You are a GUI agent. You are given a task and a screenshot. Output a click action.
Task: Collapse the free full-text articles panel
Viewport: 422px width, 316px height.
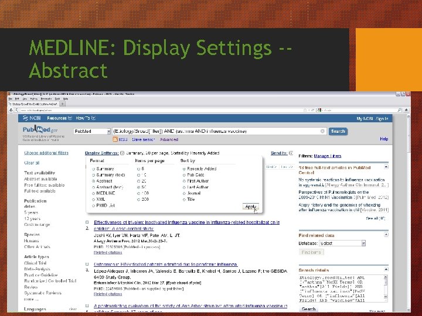tap(386, 167)
